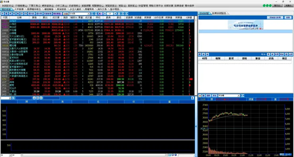Select the 鴻海 2317 row
The height and width of the screenshot is (157, 294).
click(97, 82)
